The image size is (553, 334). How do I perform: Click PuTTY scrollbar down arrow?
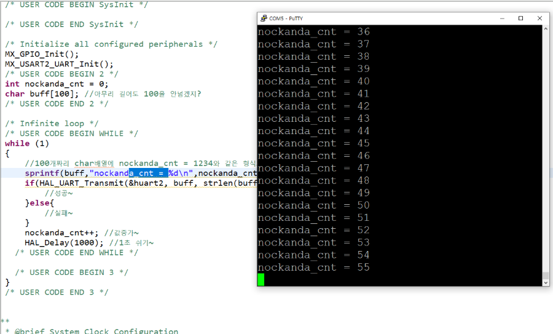(546, 282)
